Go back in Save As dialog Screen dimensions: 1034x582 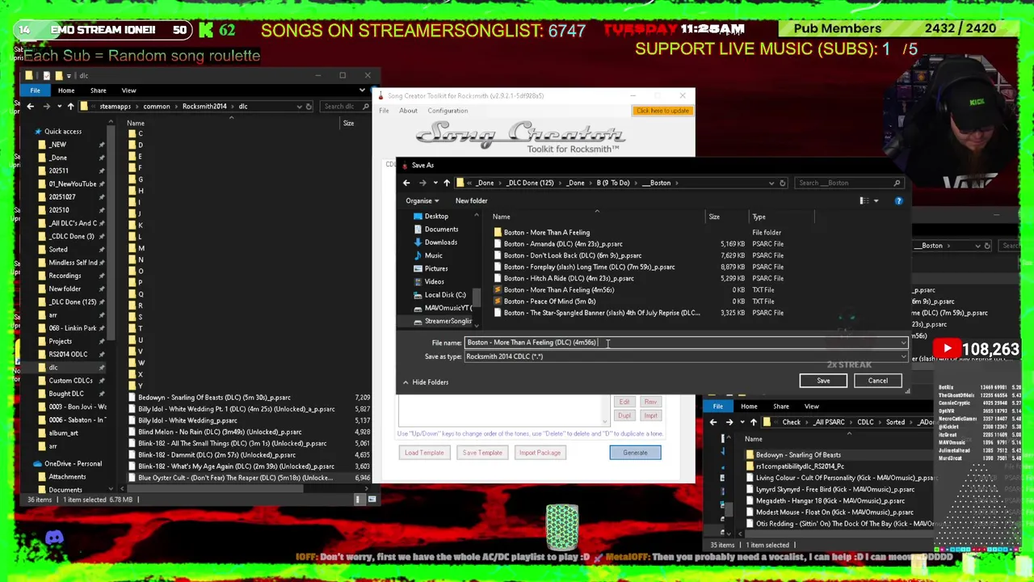(406, 183)
